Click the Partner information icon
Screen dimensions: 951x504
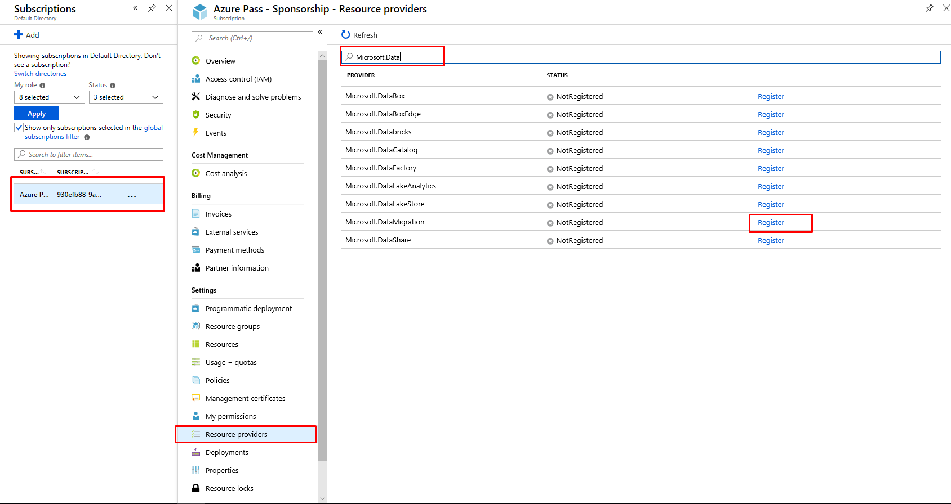pos(195,268)
